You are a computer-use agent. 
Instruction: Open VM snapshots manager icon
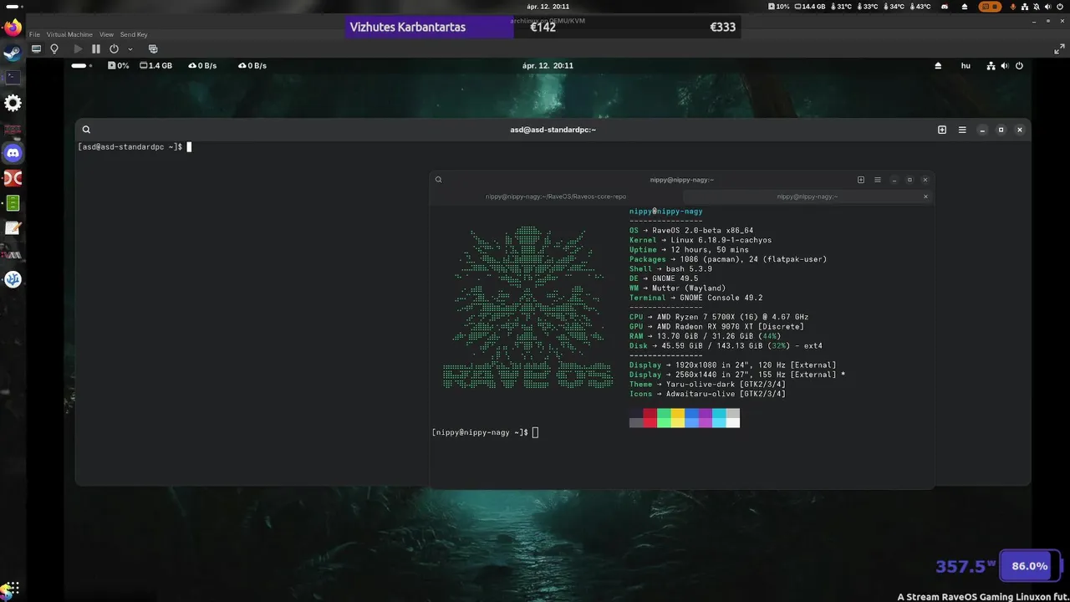(x=153, y=49)
